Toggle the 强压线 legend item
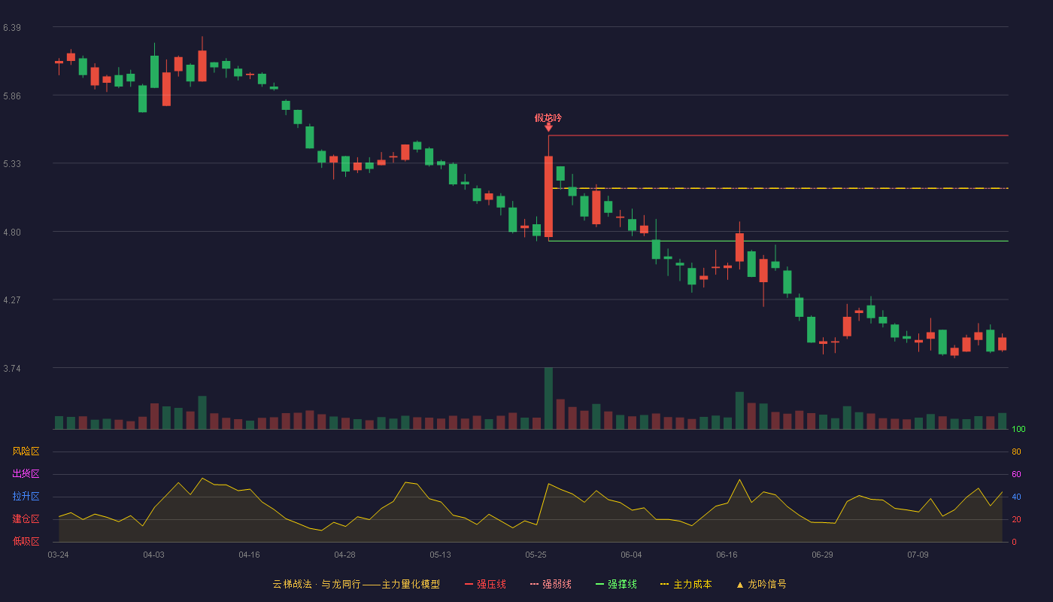 coord(485,584)
